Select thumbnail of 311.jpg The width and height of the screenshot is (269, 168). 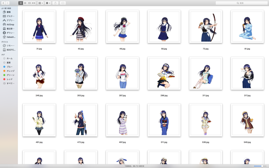tap(206, 73)
